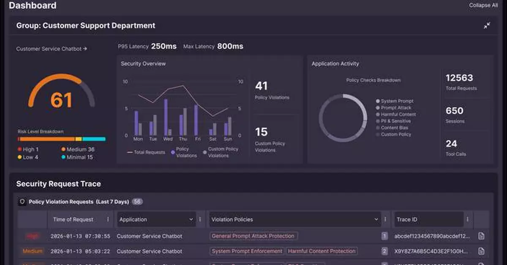Click the options icon beside Violation Policies header
The width and height of the screenshot is (507, 265).
[x=385, y=219]
